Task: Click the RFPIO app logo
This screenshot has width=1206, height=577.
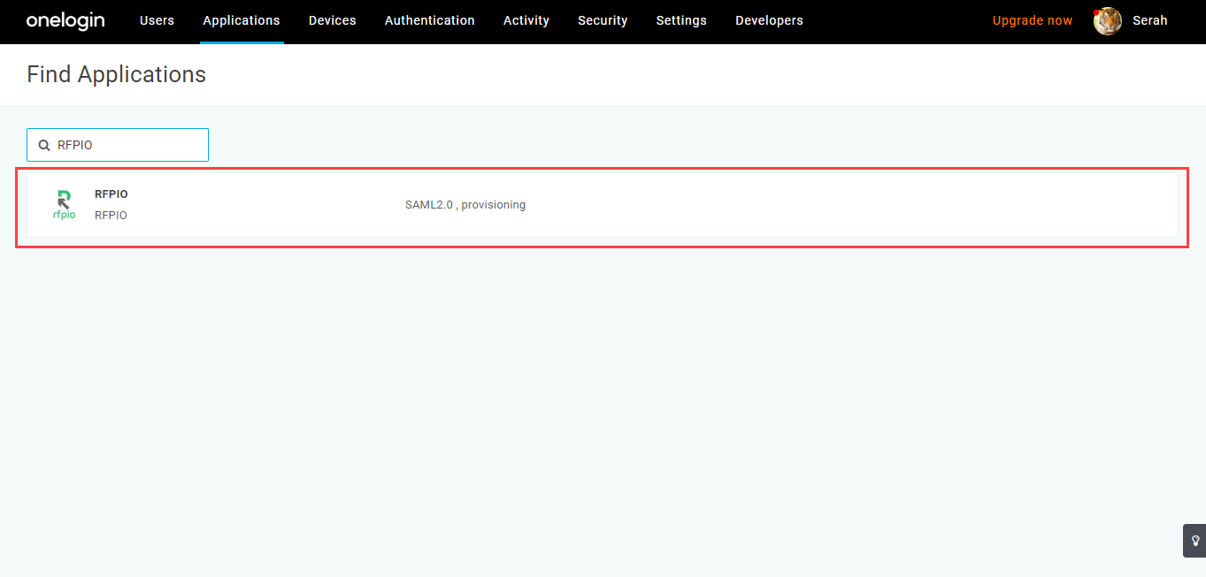Action: click(64, 204)
